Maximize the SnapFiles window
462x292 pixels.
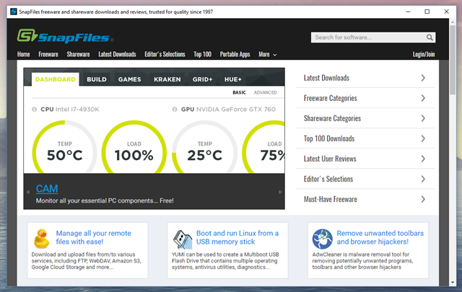(x=427, y=12)
